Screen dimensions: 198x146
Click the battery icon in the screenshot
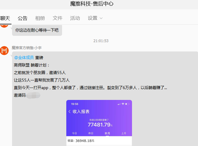127,104
